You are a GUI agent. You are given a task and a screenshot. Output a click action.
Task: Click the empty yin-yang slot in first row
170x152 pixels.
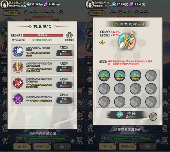[151, 76]
